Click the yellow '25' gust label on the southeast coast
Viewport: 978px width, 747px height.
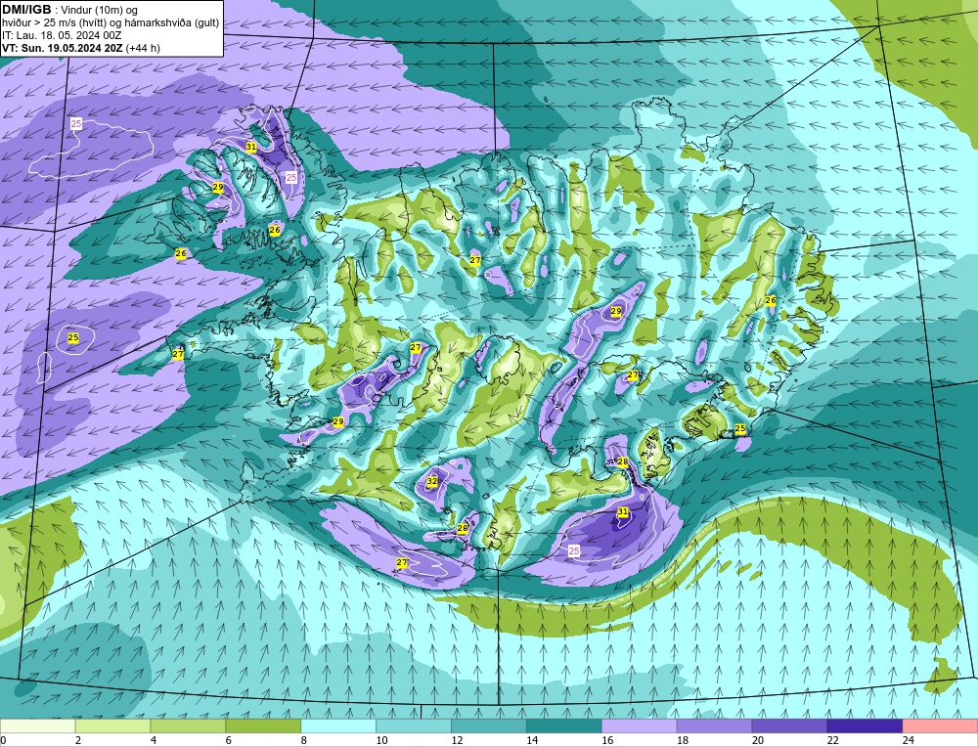tap(740, 429)
